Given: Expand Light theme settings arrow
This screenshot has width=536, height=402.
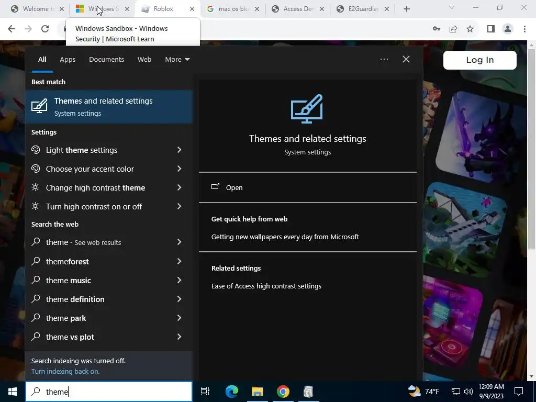Looking at the screenshot, I should 179,150.
